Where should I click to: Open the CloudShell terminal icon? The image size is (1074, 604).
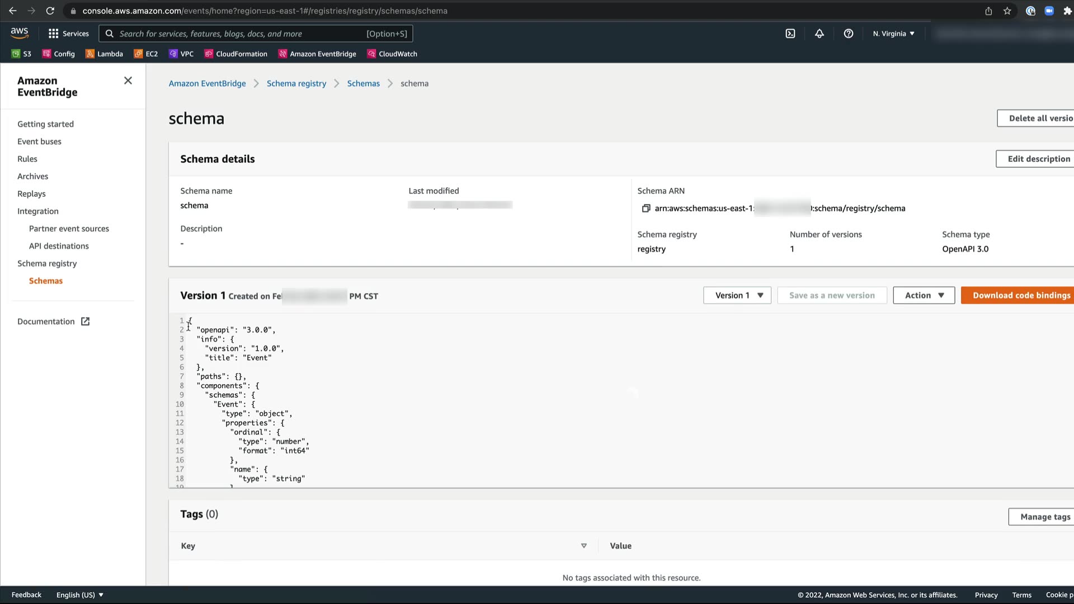pyautogui.click(x=790, y=34)
